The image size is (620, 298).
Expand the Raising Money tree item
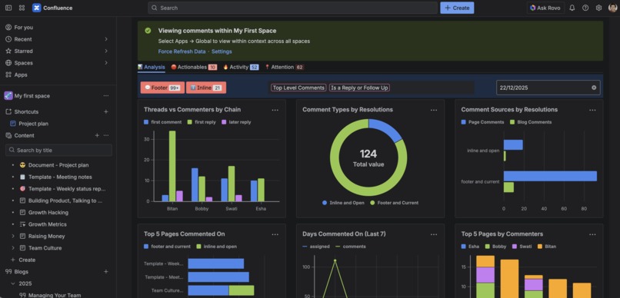pyautogui.click(x=12, y=236)
